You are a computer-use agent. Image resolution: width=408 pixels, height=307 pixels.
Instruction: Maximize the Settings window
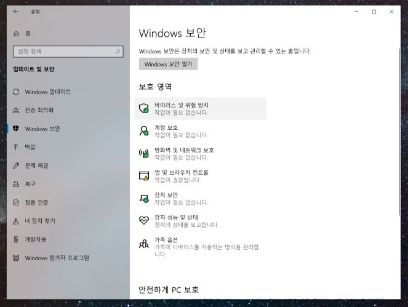pyautogui.click(x=374, y=12)
